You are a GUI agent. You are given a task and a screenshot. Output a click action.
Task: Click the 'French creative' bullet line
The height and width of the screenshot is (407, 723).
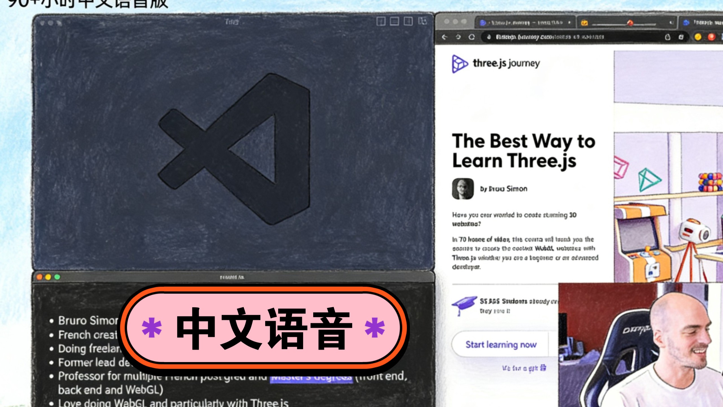tap(83, 335)
